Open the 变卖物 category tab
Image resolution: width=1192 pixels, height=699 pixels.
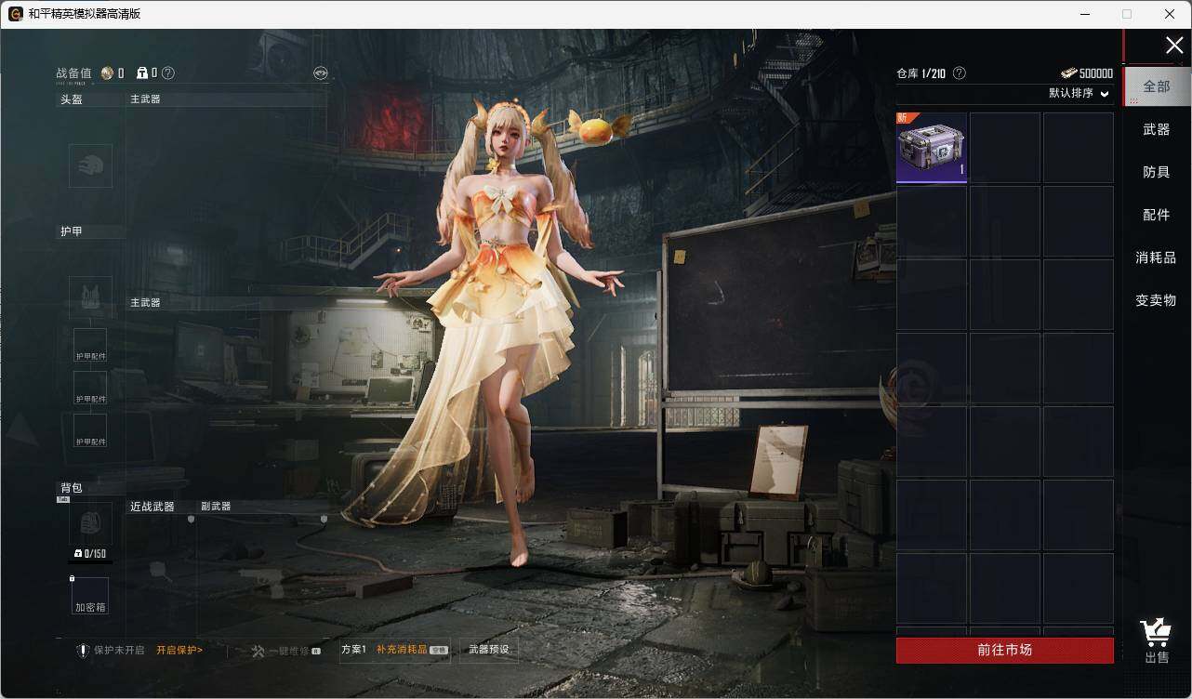tap(1157, 300)
